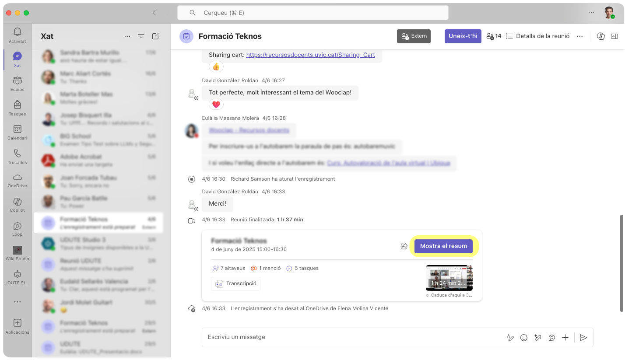Open Joan Forcada Tubau chat
This screenshot has width=625, height=360.
click(98, 182)
